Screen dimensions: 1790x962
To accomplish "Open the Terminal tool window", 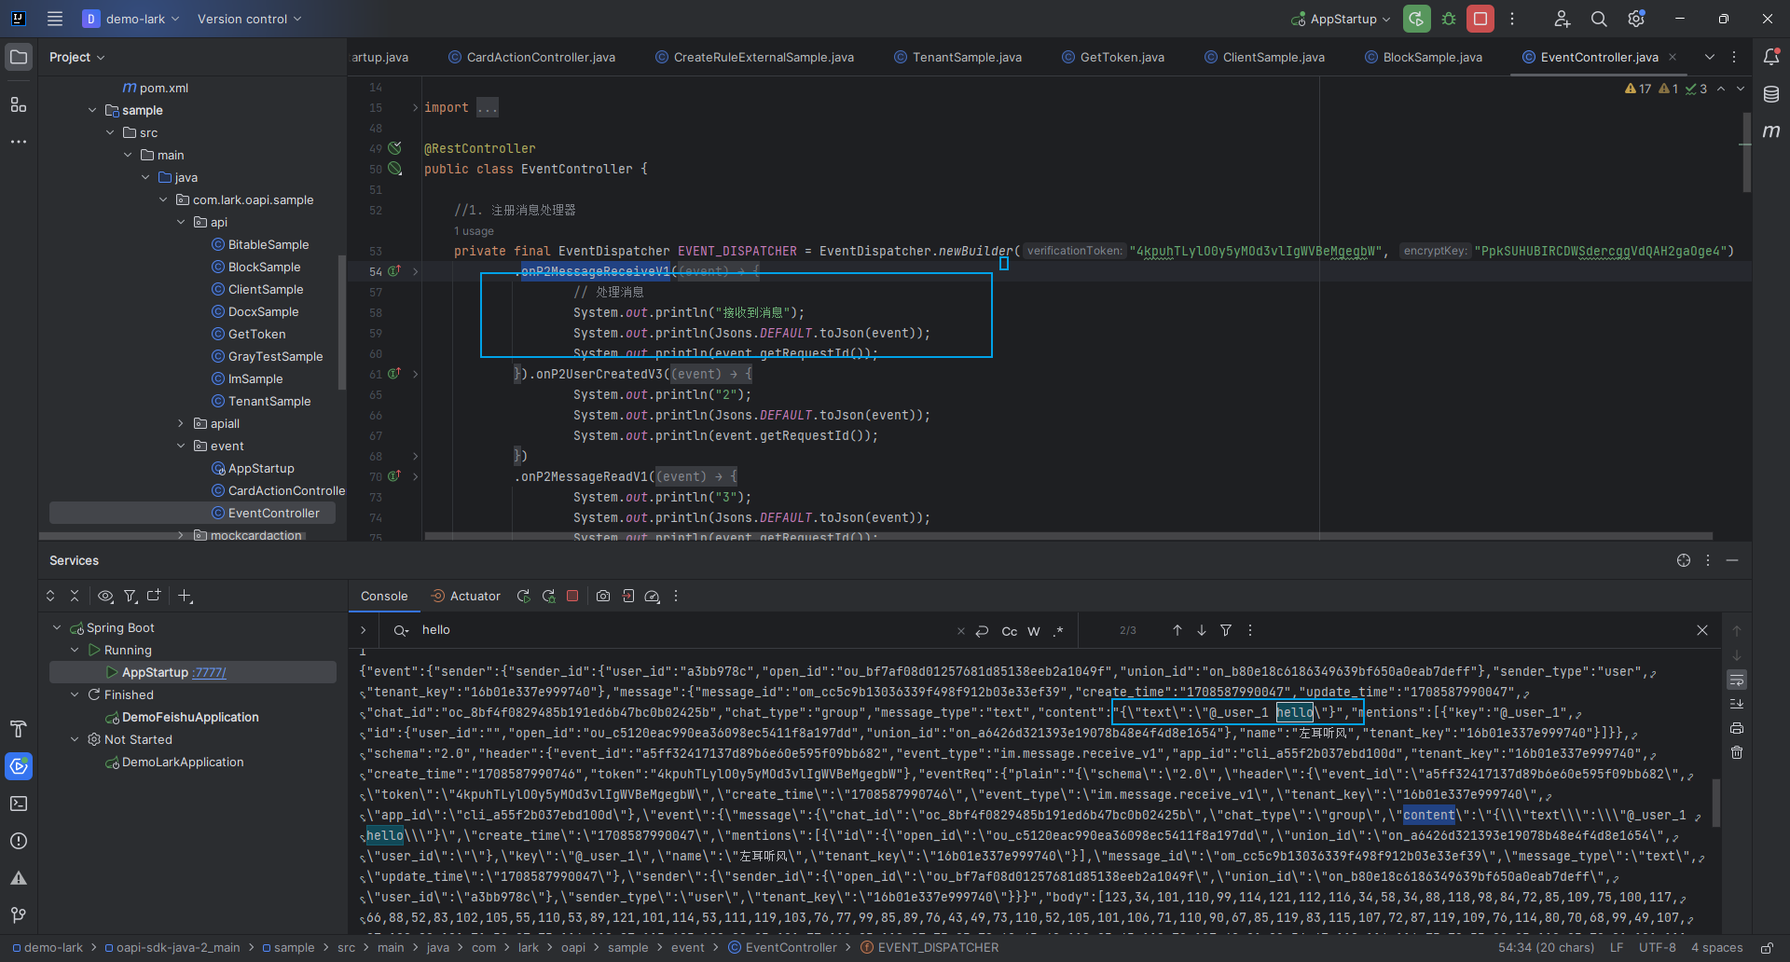I will point(19,804).
